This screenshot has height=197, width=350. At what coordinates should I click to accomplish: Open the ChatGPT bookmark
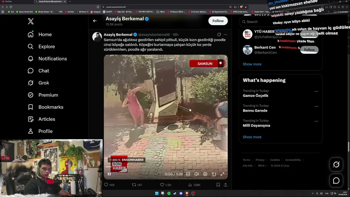(107, 12)
